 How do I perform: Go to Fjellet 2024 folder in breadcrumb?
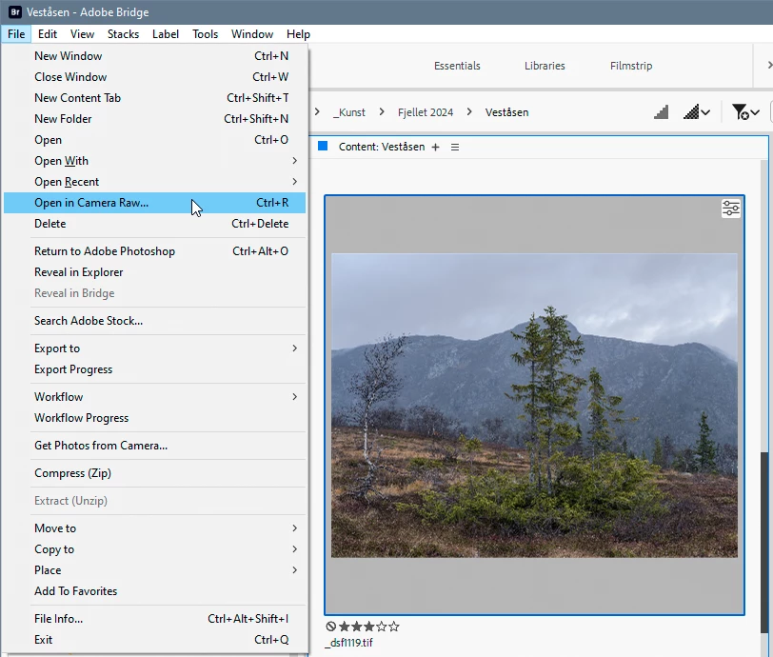pyautogui.click(x=426, y=112)
